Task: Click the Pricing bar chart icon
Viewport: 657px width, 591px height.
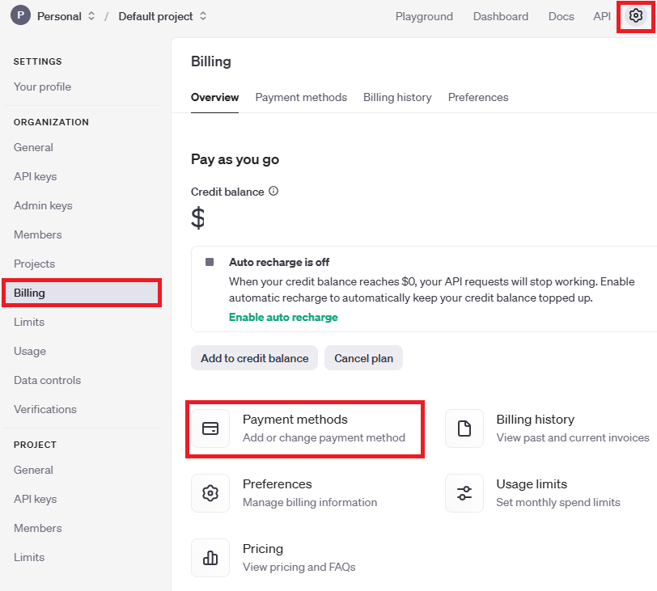Action: point(210,558)
